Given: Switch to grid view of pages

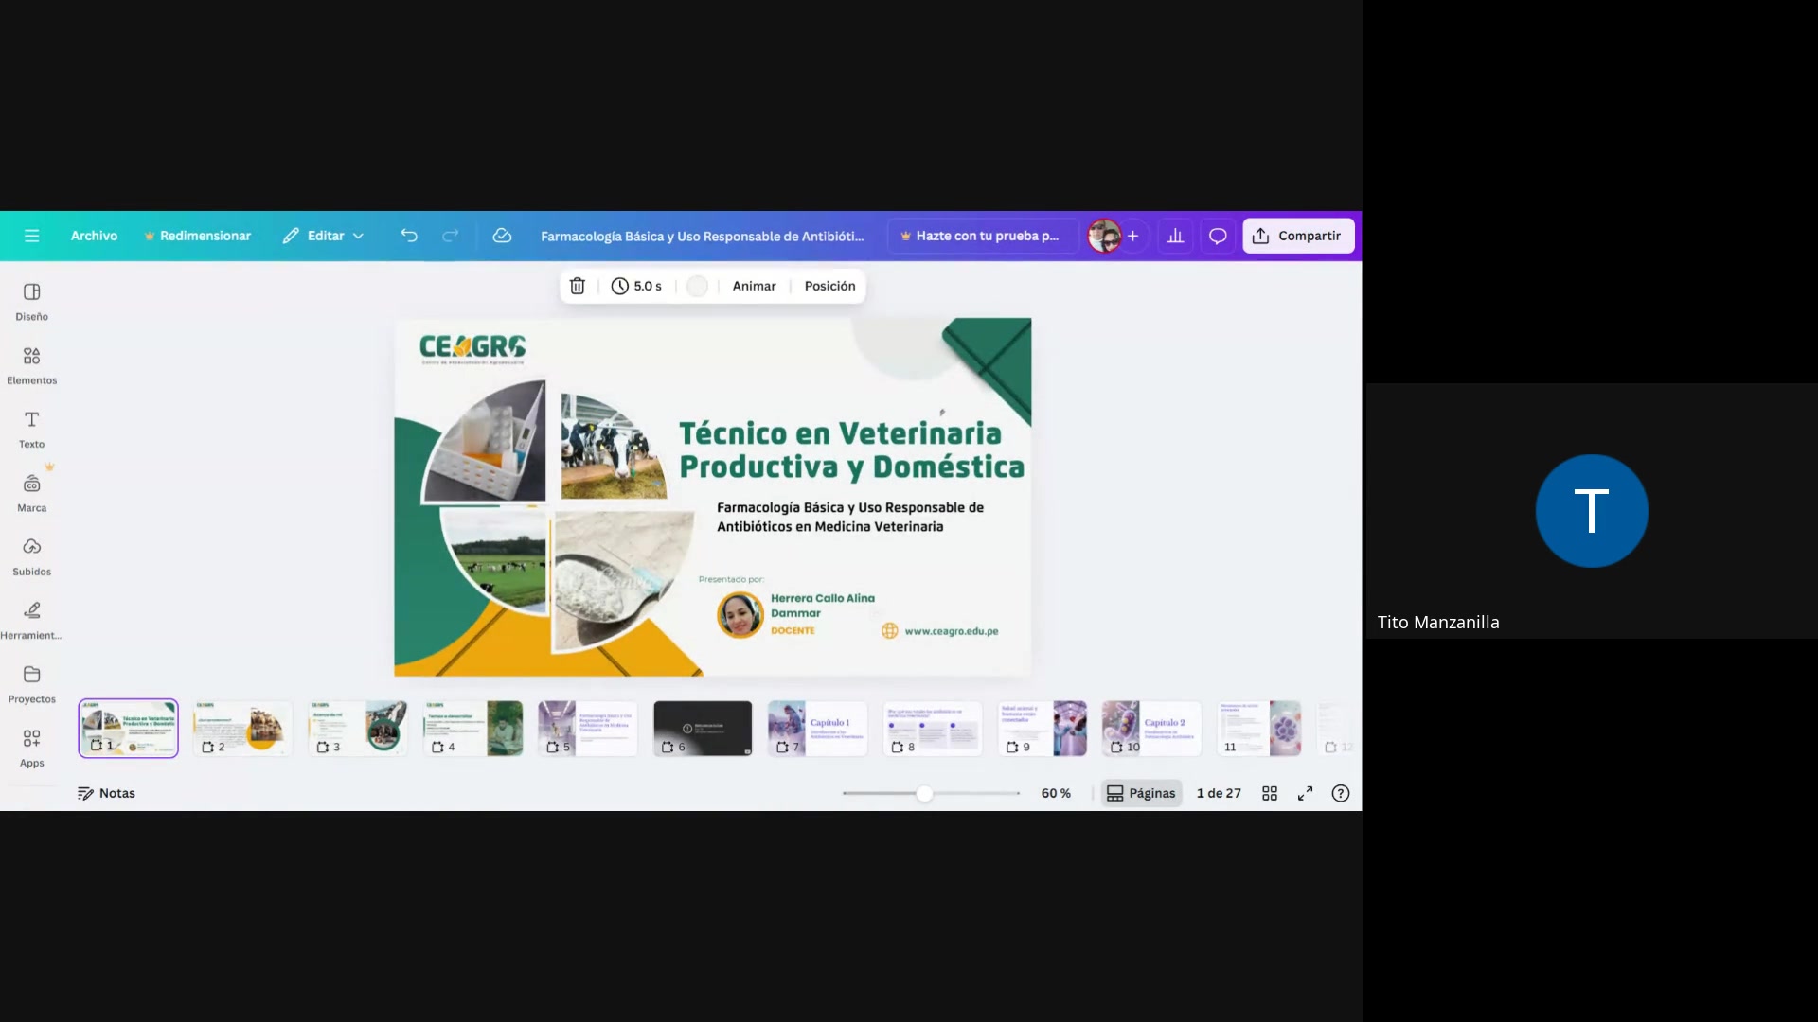Looking at the screenshot, I should point(1270,793).
